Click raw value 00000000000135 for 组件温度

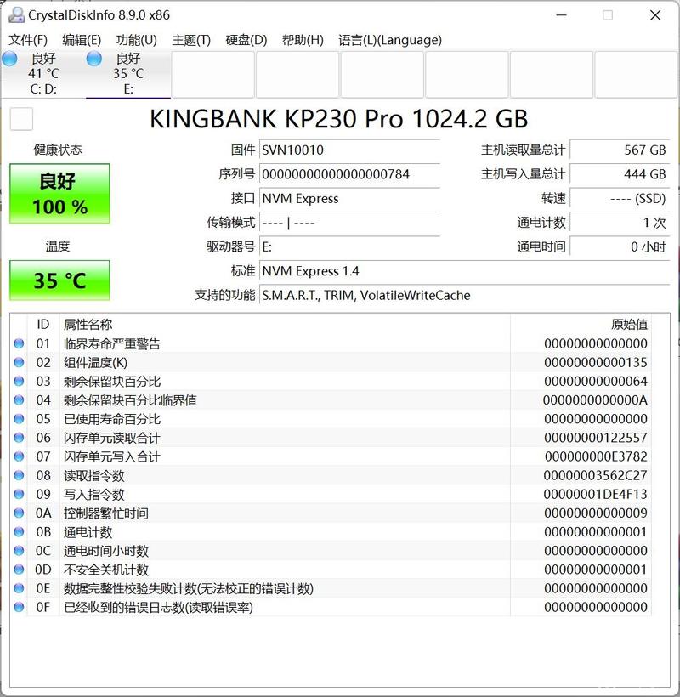tap(596, 362)
